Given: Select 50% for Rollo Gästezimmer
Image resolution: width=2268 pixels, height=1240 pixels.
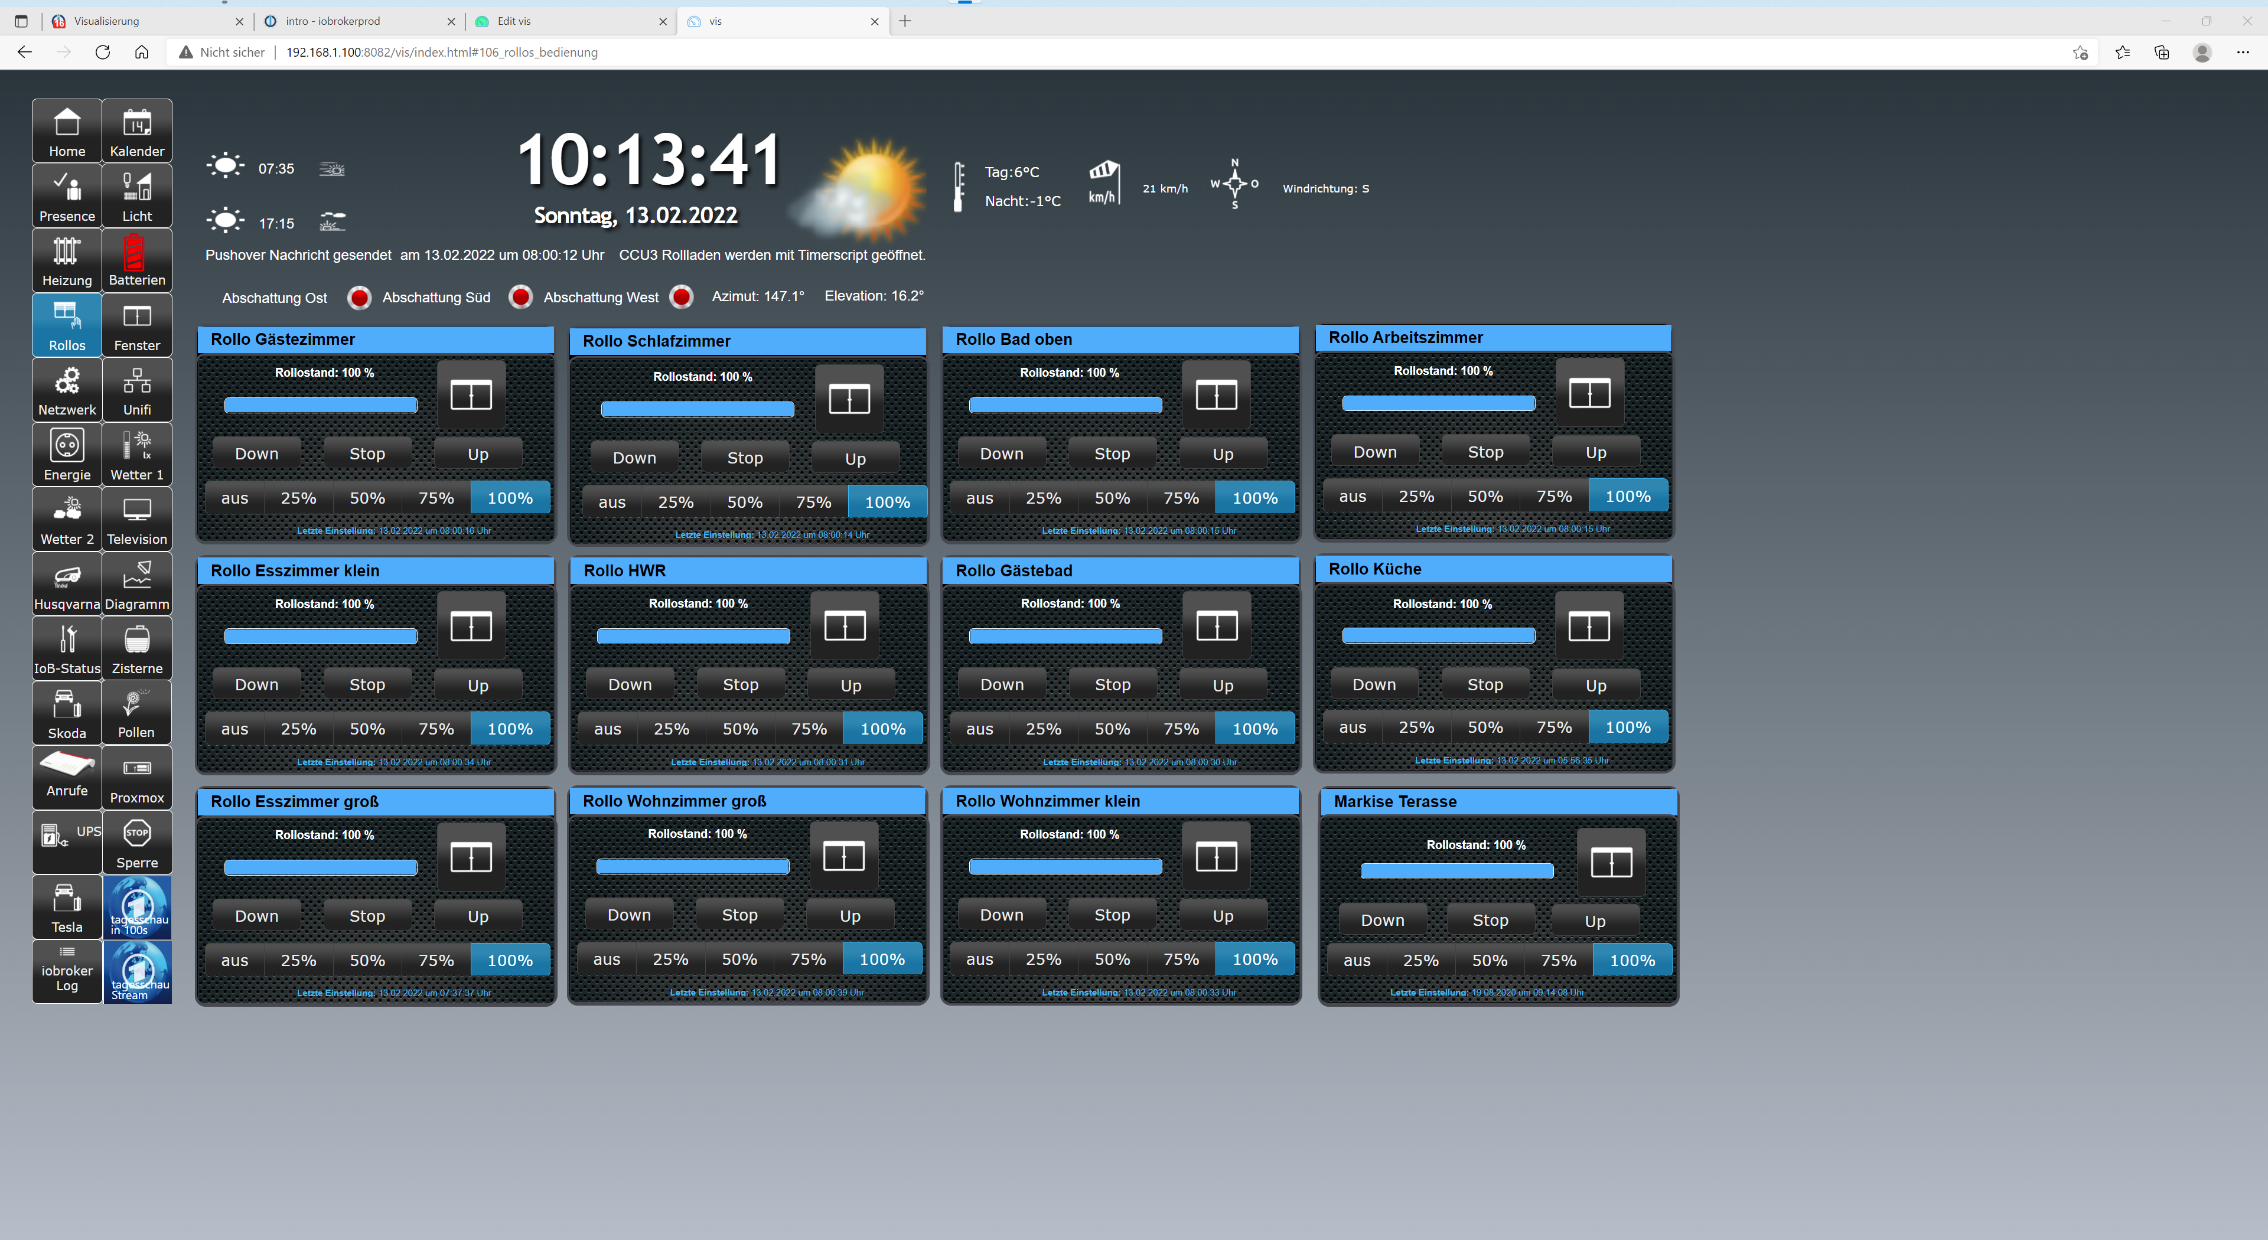Looking at the screenshot, I should [x=367, y=498].
